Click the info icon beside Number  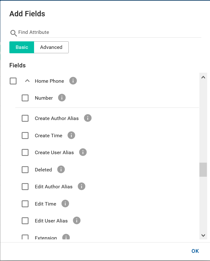pos(62,98)
